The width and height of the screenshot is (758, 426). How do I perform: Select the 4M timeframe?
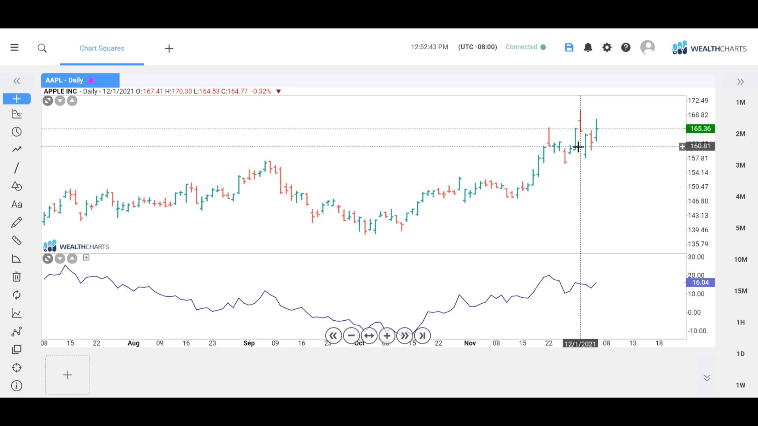(x=741, y=196)
